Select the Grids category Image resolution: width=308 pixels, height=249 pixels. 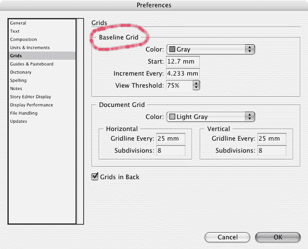(x=42, y=55)
